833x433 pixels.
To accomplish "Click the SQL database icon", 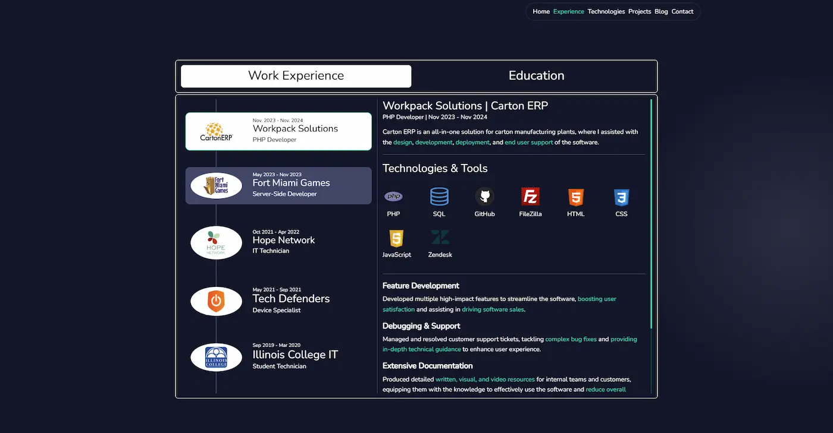I will [439, 197].
